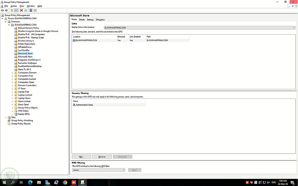This screenshot has width=298, height=186.
Task: Open AnyDesk from the taskbar
Action: (x=74, y=182)
